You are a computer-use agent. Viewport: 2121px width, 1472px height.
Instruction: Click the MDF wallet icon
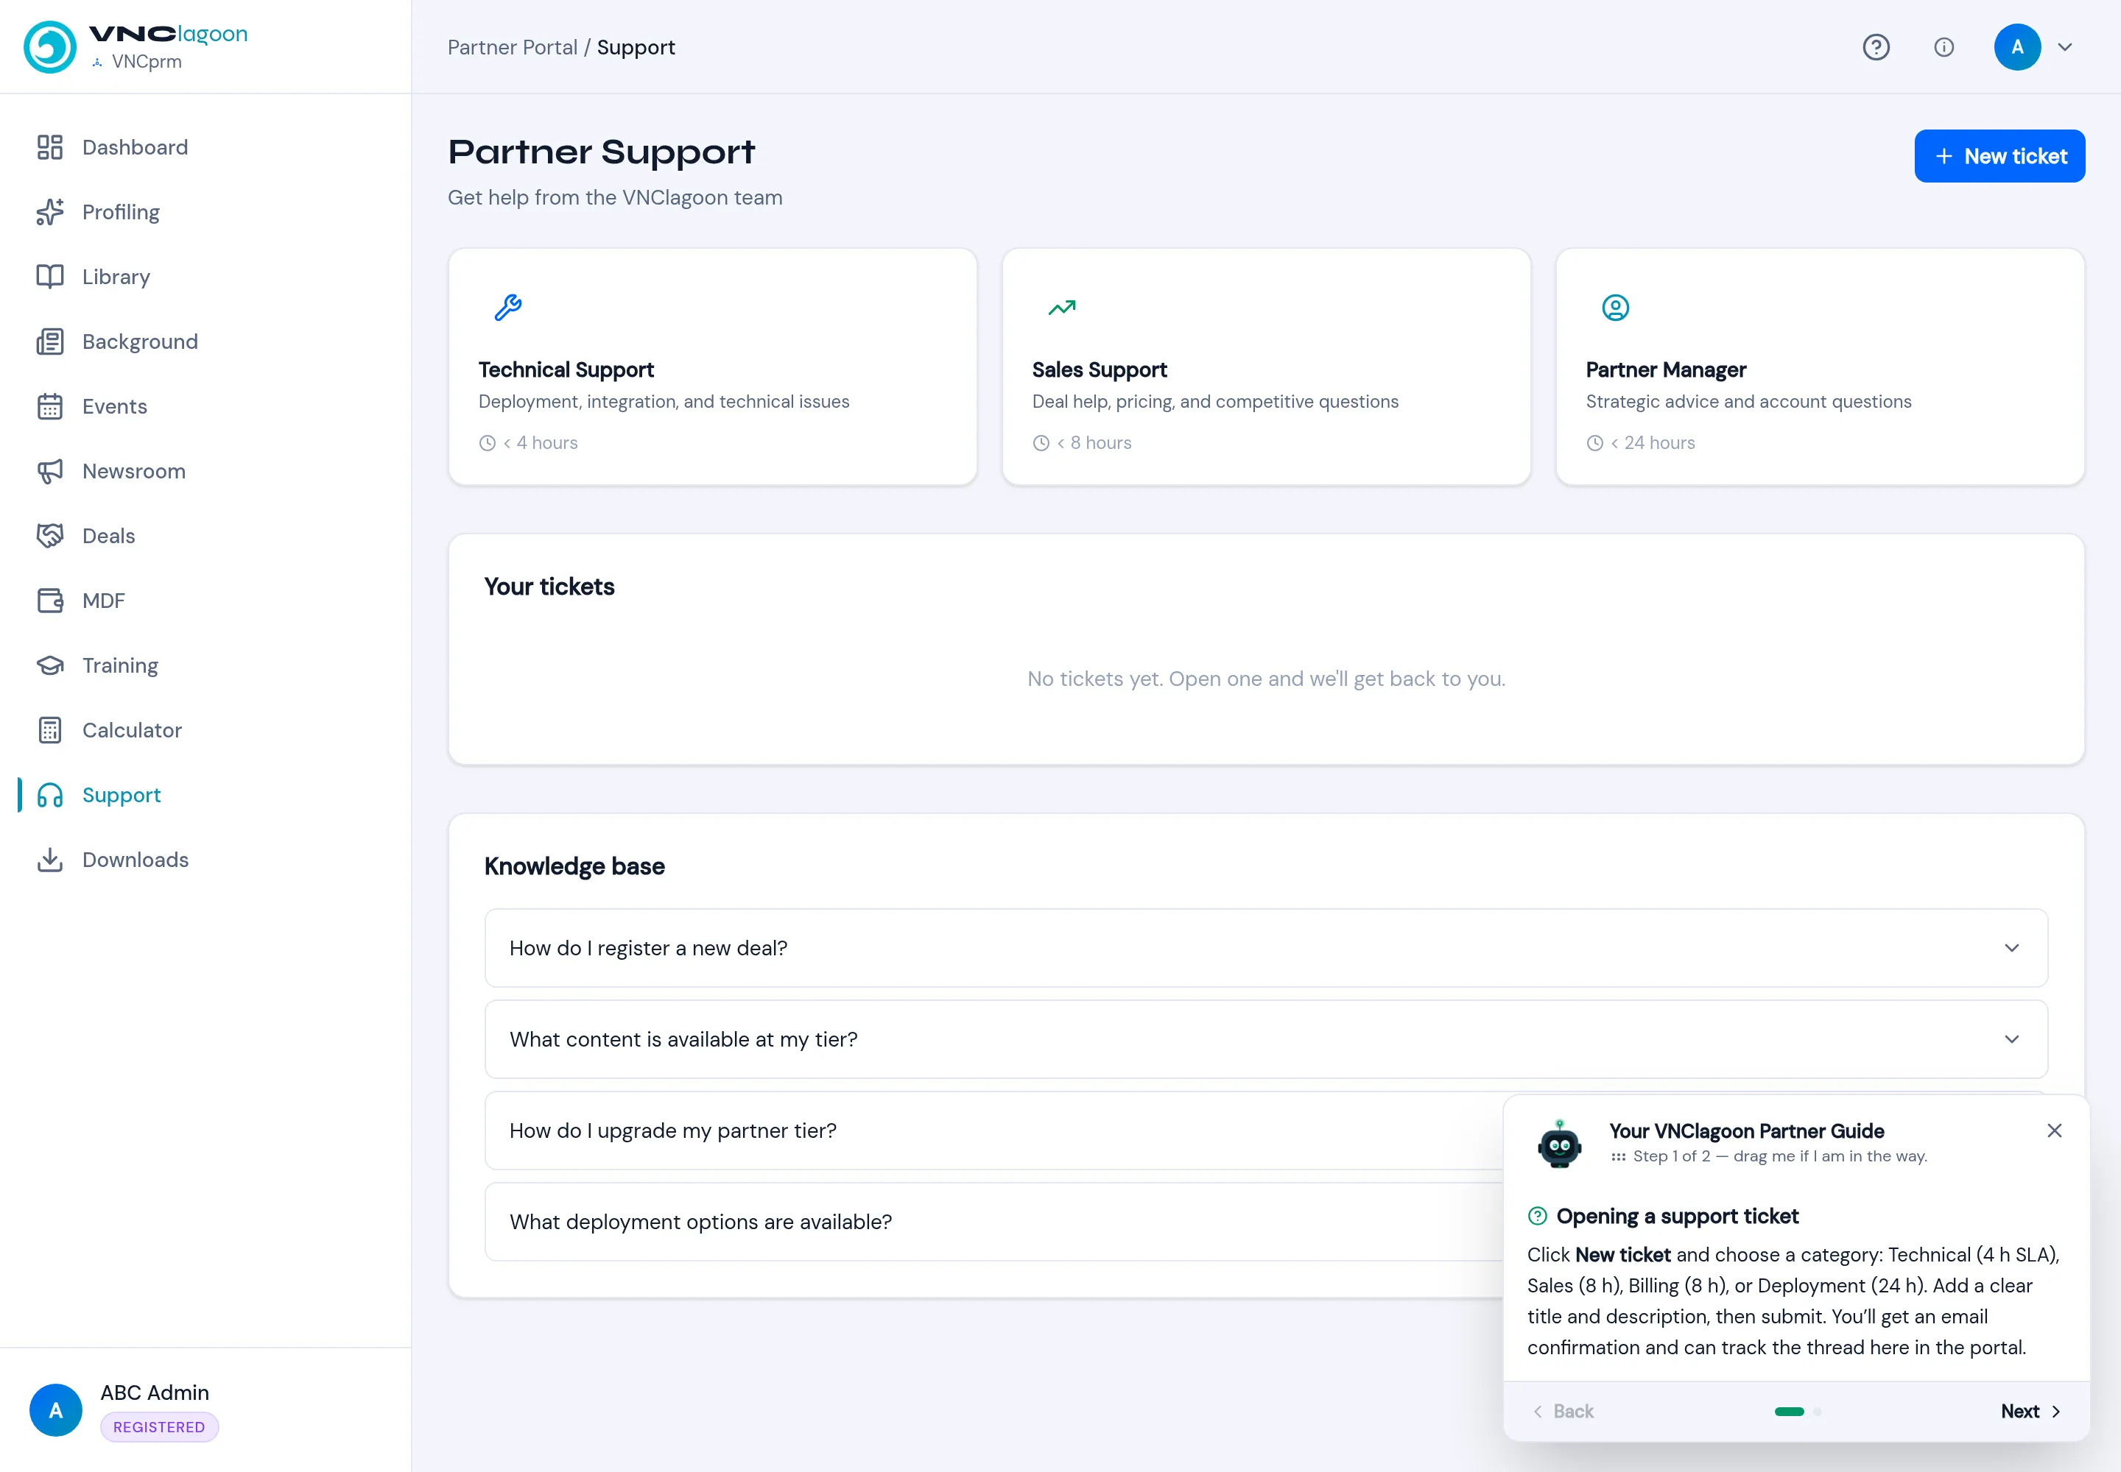click(x=50, y=601)
